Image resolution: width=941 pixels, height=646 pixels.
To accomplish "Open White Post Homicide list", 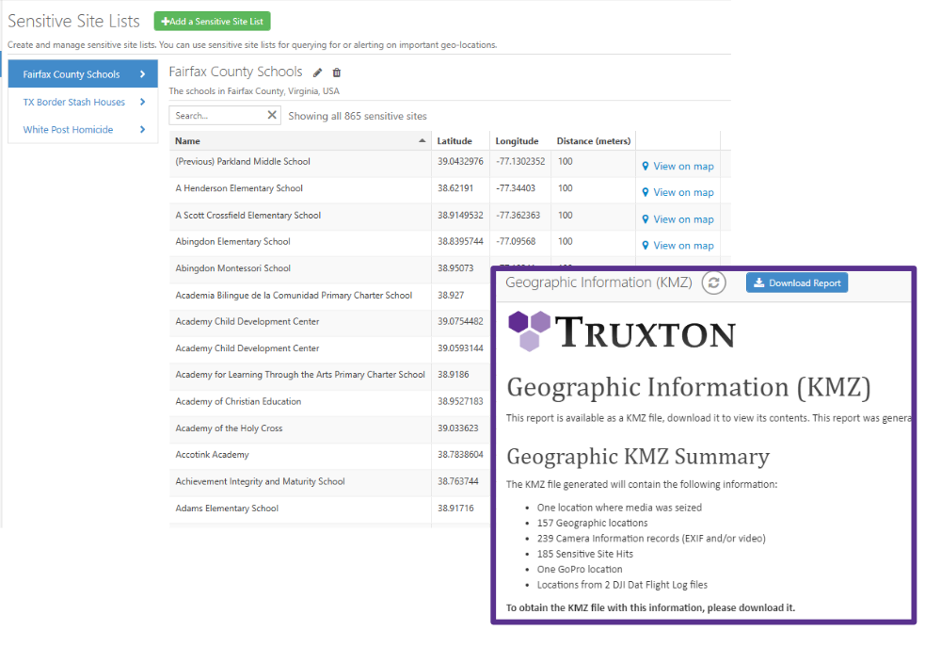I will [83, 129].
